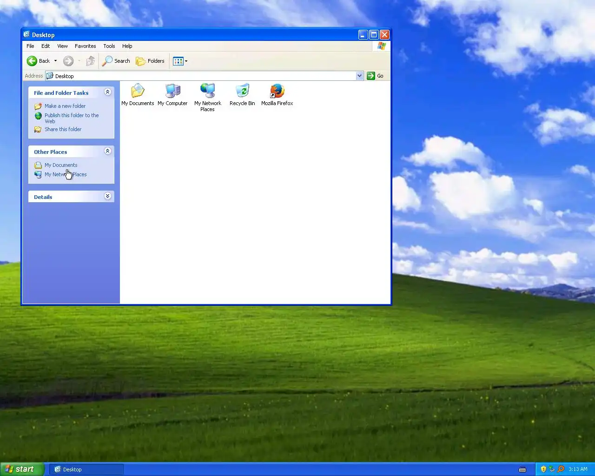The height and width of the screenshot is (476, 595).
Task: Click the Share this folder link
Action: (x=63, y=129)
